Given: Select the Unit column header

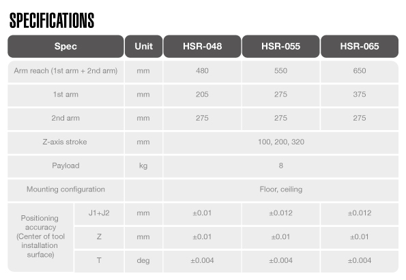Looking at the screenshot, I should [x=144, y=46].
